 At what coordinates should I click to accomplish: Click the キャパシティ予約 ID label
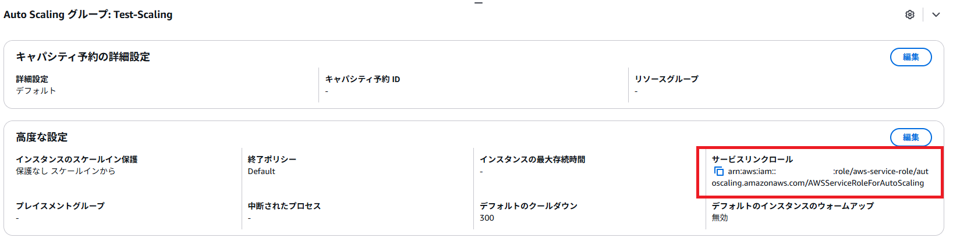click(x=362, y=79)
